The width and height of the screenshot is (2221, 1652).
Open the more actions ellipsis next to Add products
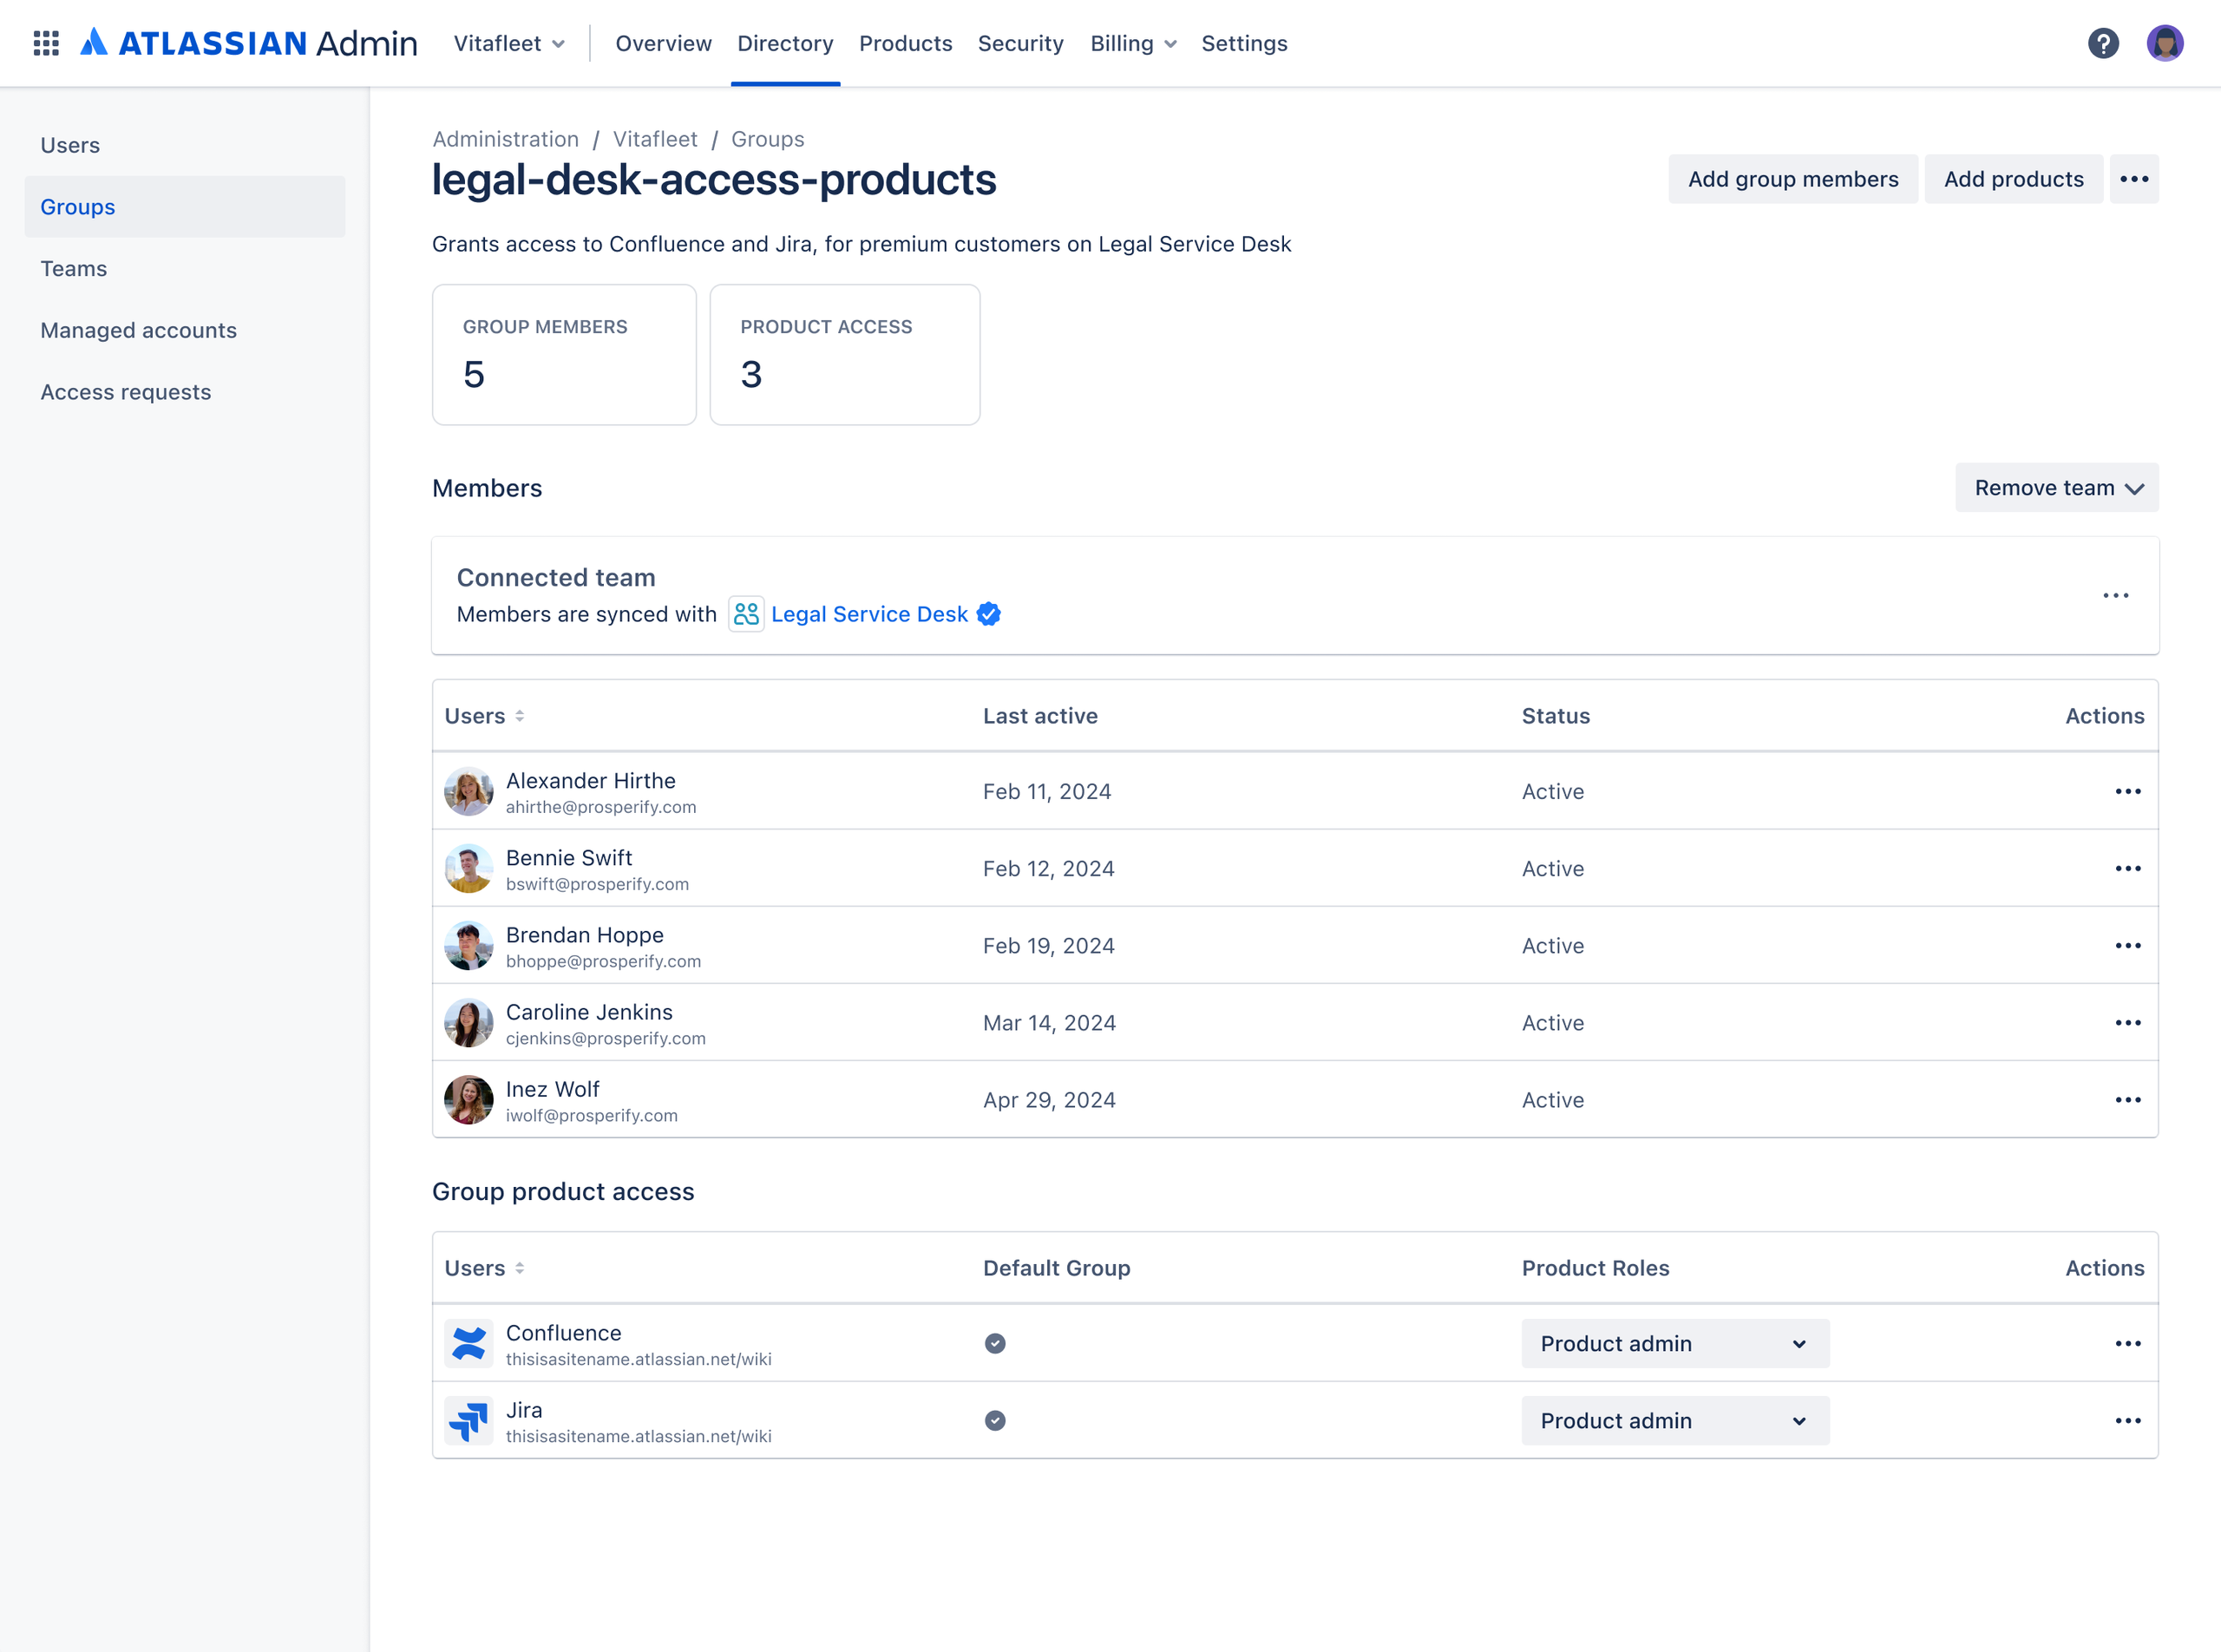pos(2134,179)
